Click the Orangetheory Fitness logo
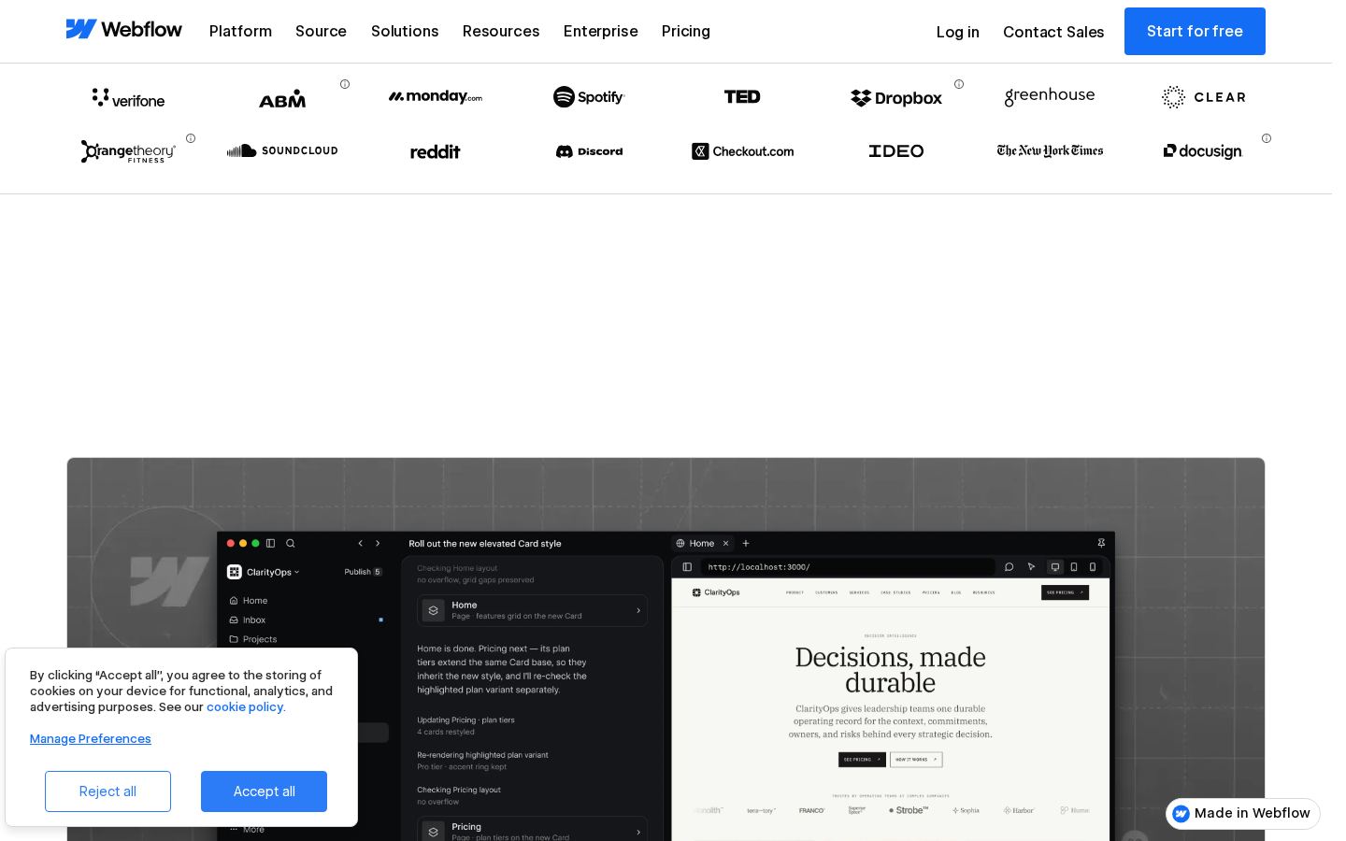This screenshot has height=841, width=1346. click(x=128, y=151)
